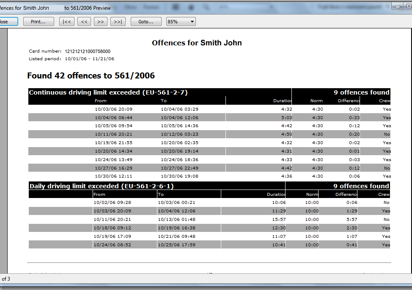The width and height of the screenshot is (412, 290).
Task: Click From cell 10/27/06 16:29
Action: 113,168
